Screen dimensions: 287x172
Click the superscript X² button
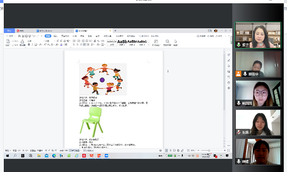45,44
